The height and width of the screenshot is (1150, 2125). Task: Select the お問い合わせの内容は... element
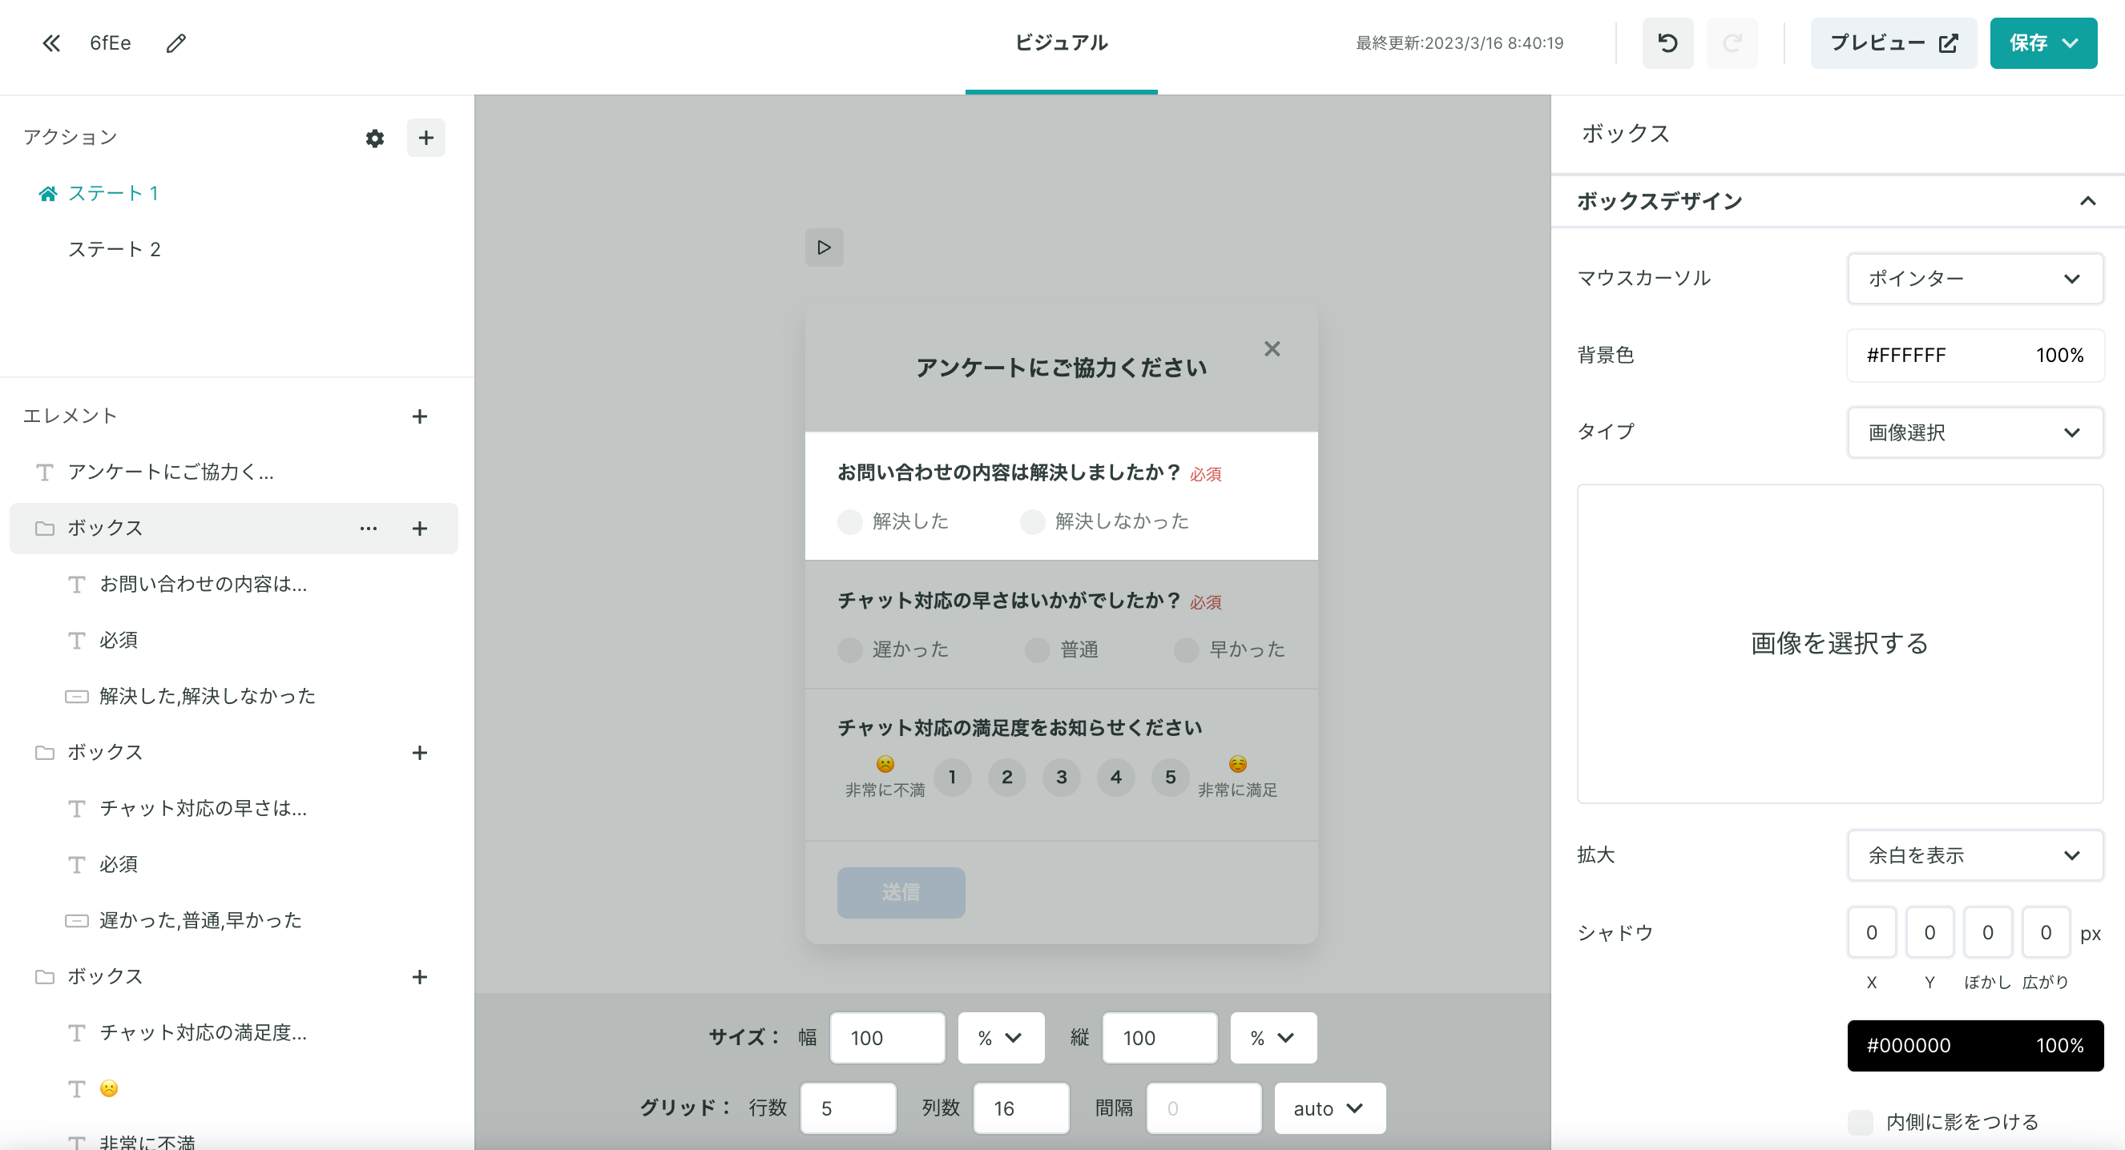click(203, 585)
